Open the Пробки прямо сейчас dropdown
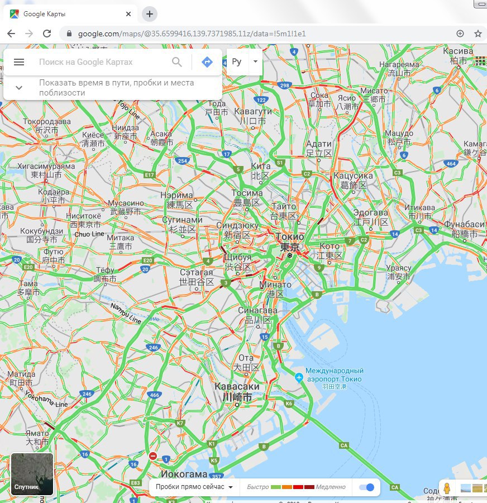The height and width of the screenshot is (503, 487). 194,487
